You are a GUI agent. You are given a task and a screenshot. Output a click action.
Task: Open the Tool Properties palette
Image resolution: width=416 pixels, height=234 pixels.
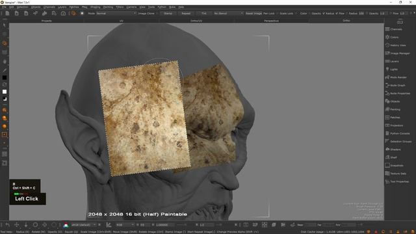pos(397,181)
